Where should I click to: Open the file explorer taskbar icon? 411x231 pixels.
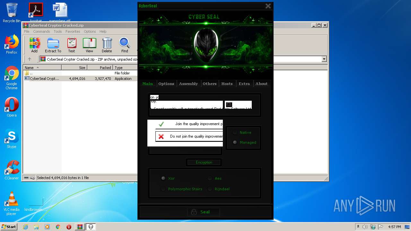[x=36, y=227]
